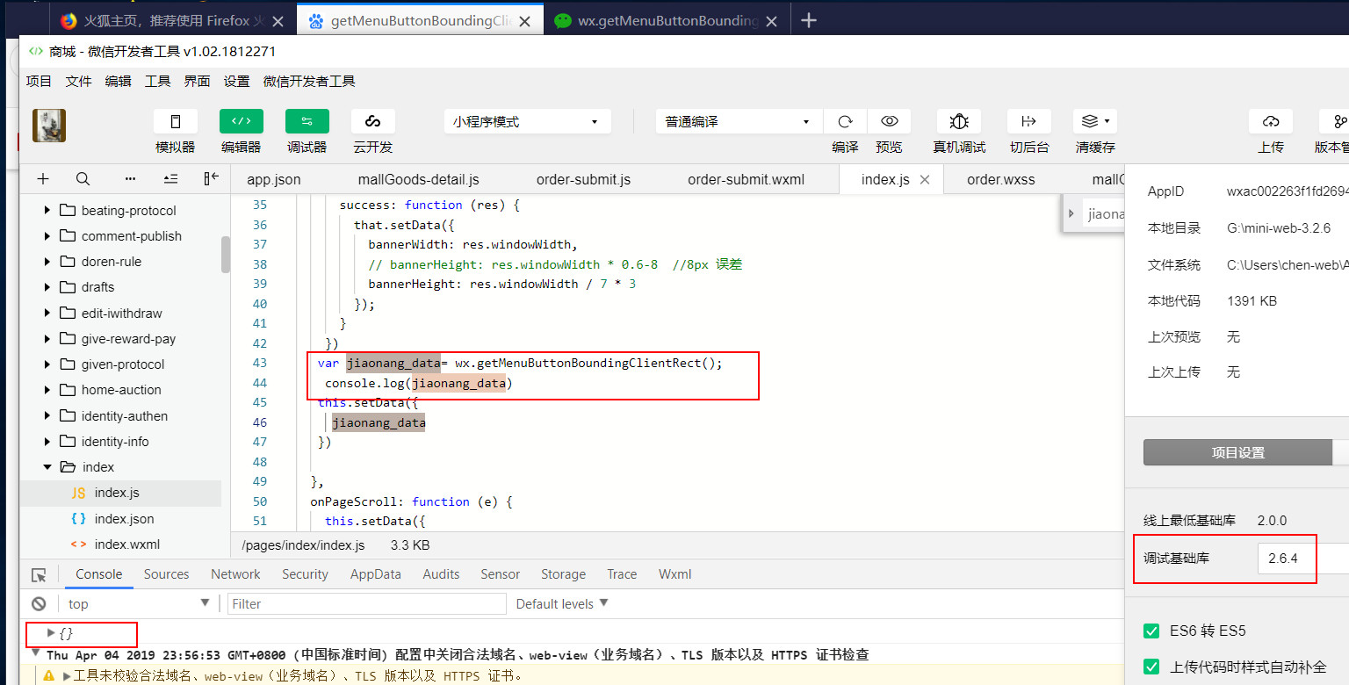This screenshot has height=685, width=1349.
Task: Open Cloud Development (云开发) icon
Action: tap(372, 121)
